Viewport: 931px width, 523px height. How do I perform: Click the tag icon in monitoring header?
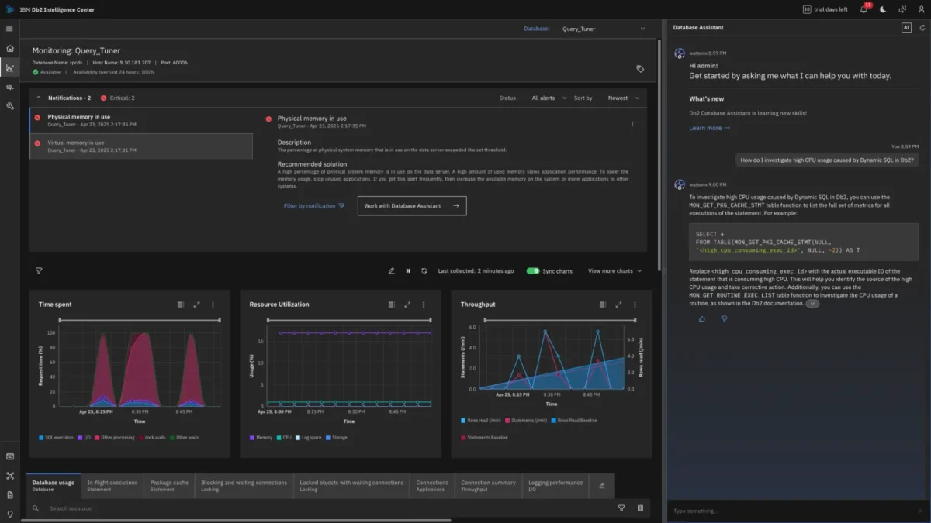pyautogui.click(x=640, y=69)
